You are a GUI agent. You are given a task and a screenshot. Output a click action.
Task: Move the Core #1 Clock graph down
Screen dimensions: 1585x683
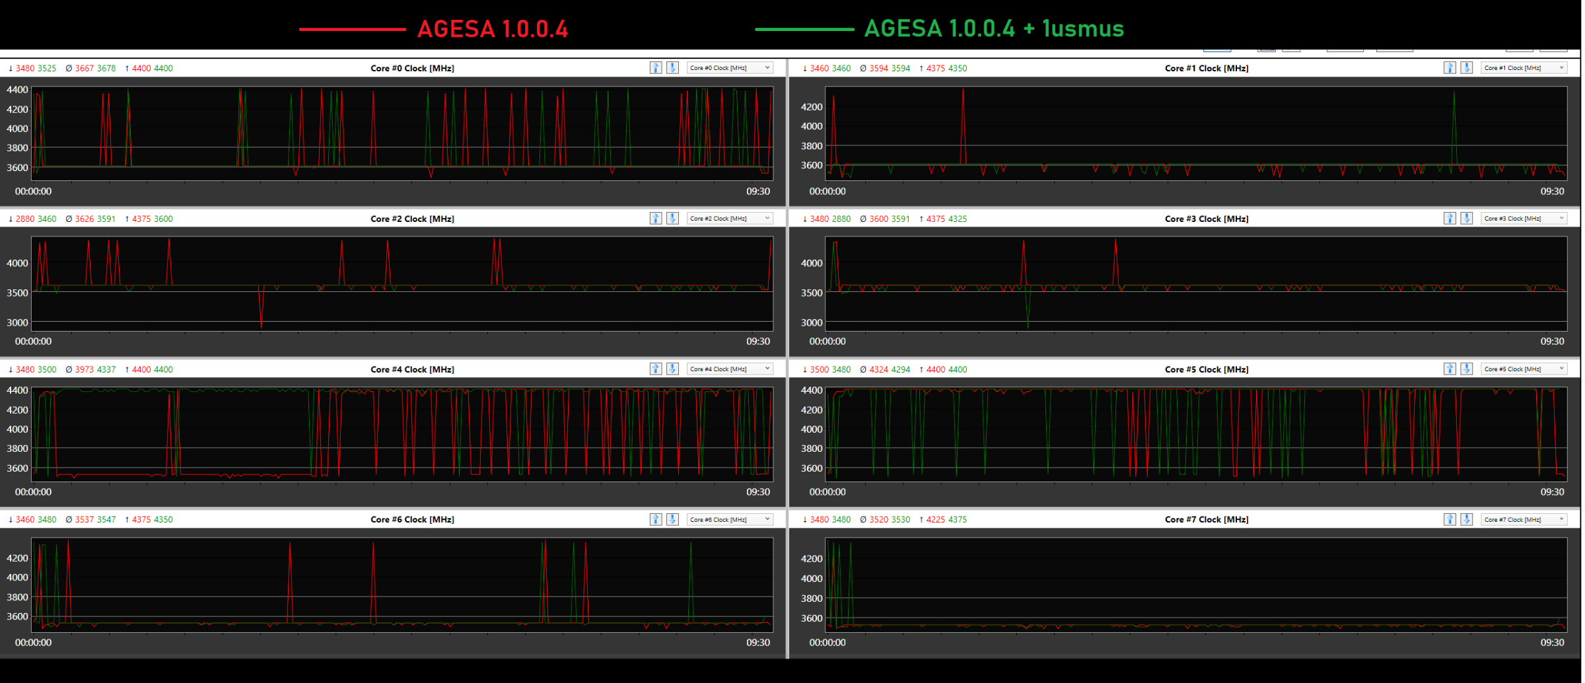[1466, 68]
